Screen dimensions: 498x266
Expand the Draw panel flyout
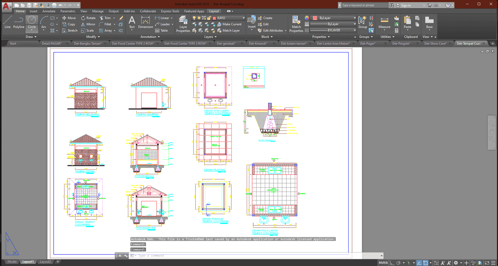tap(31, 37)
